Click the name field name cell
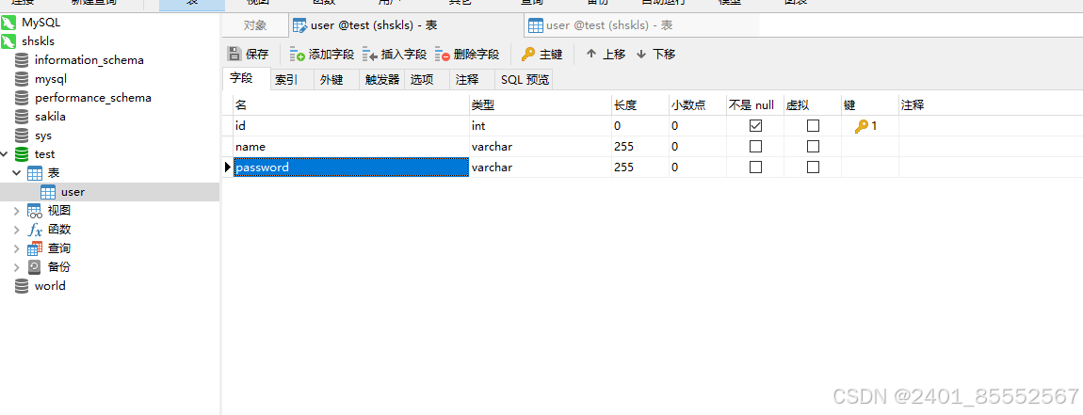1083x415 pixels. tap(350, 147)
